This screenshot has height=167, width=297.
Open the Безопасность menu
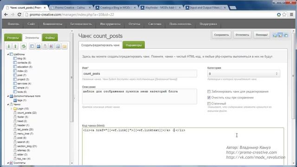click(x=81, y=24)
